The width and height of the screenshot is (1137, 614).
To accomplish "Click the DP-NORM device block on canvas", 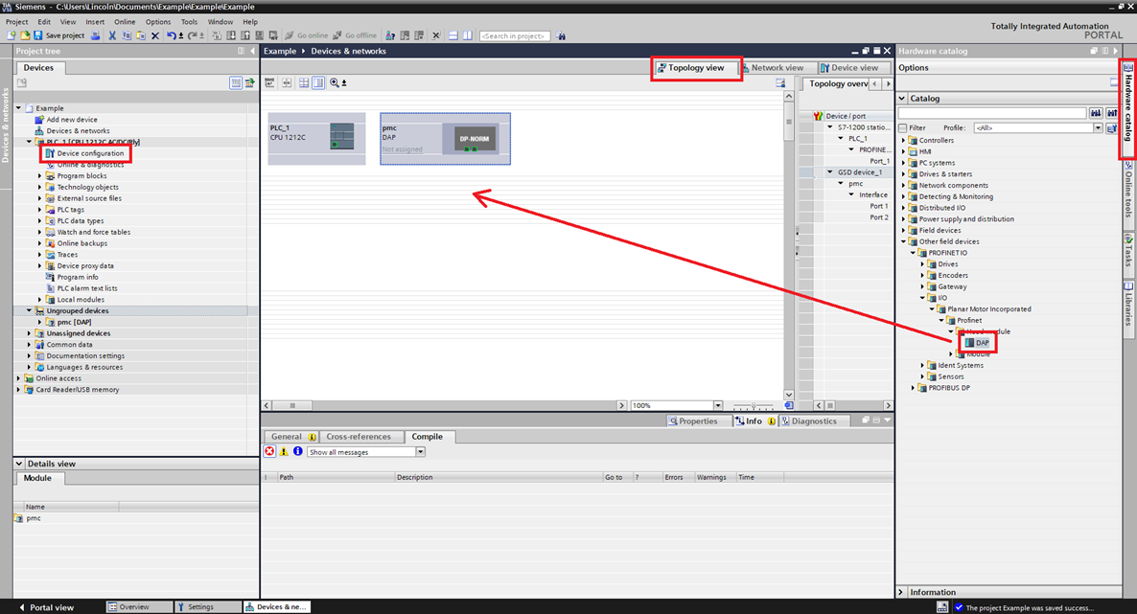I will coord(469,138).
